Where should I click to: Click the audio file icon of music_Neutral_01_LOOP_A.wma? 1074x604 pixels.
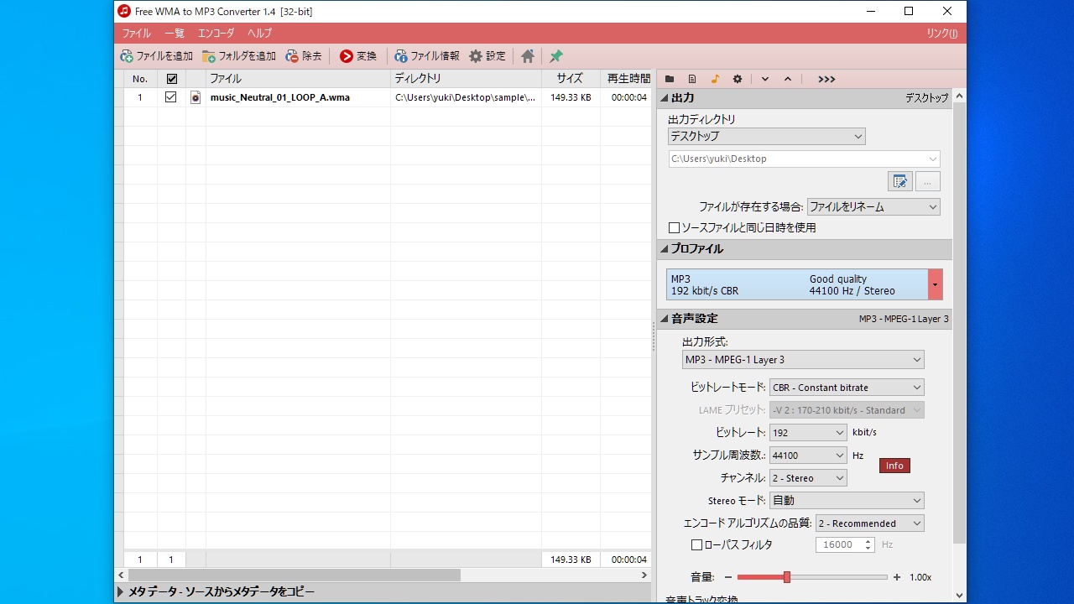tap(196, 97)
